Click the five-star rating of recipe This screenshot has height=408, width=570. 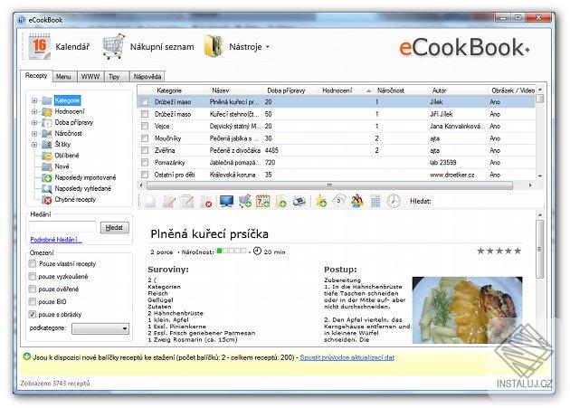click(499, 251)
